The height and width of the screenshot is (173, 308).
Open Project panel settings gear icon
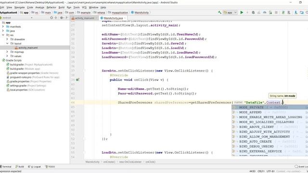pos(62,18)
